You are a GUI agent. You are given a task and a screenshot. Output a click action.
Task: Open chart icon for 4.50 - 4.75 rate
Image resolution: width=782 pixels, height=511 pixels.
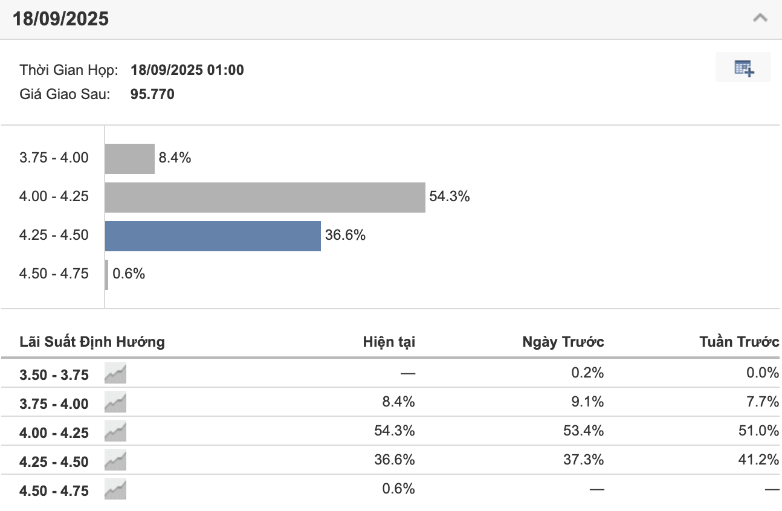(115, 490)
